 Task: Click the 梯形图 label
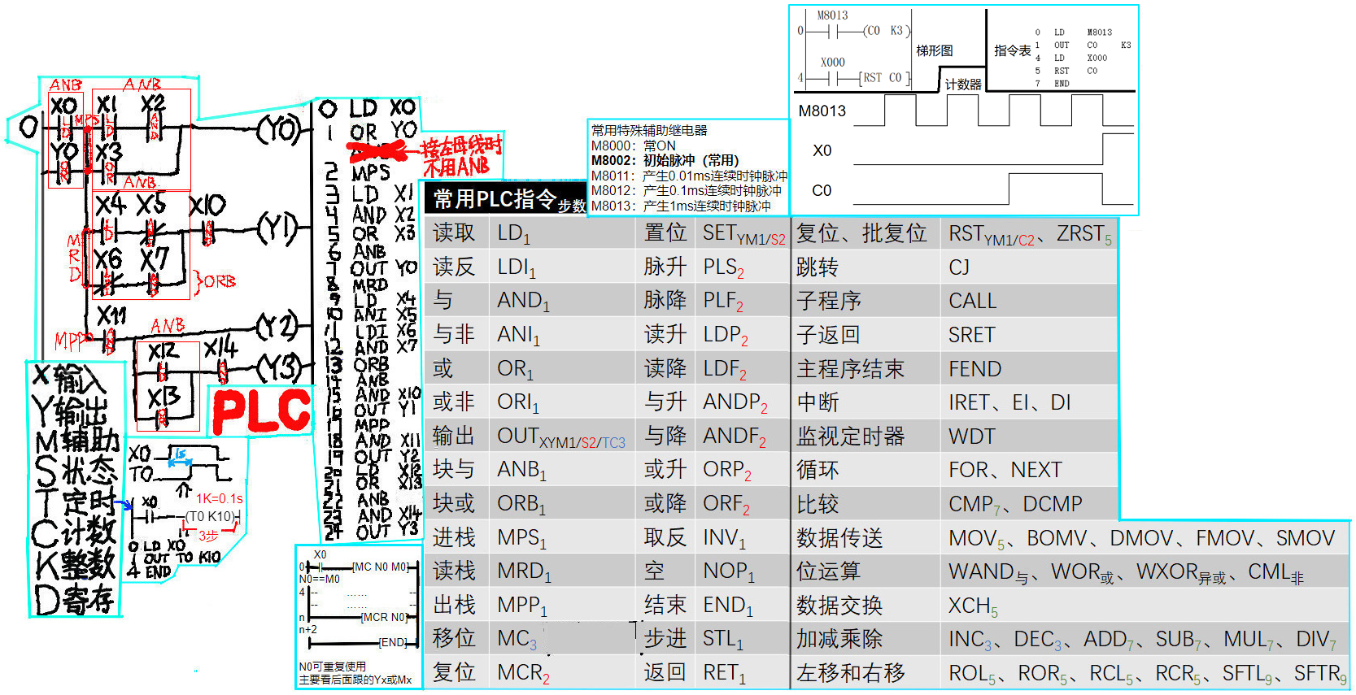point(934,50)
